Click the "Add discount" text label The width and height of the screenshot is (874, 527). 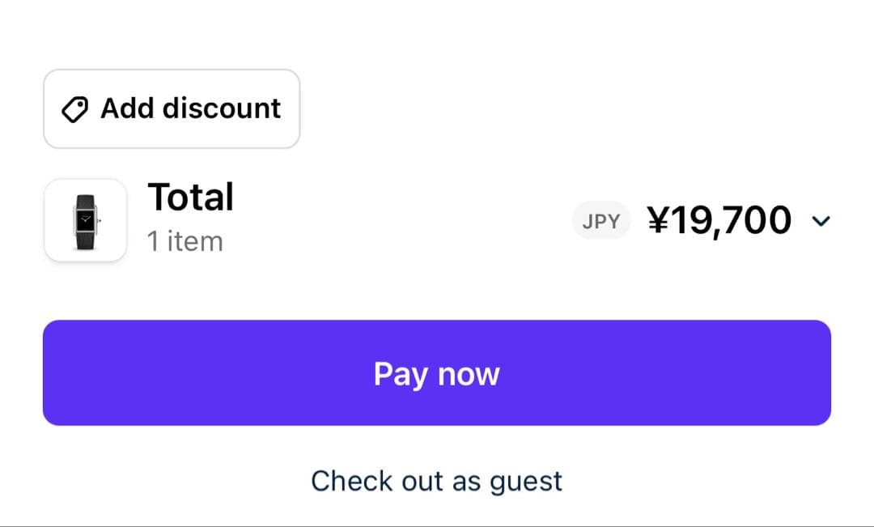pos(190,108)
